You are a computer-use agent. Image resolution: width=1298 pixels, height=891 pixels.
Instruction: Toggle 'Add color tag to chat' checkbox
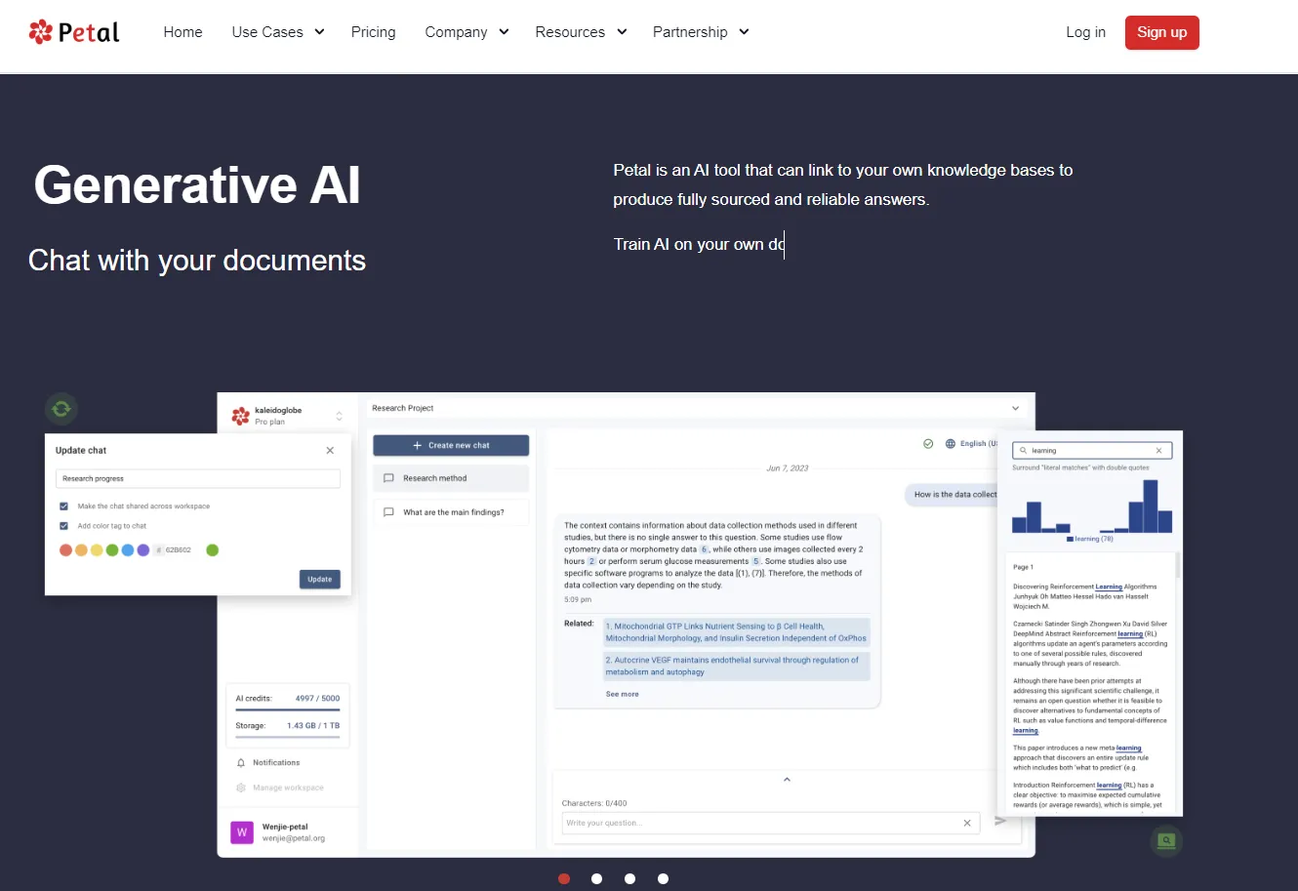[x=63, y=526]
